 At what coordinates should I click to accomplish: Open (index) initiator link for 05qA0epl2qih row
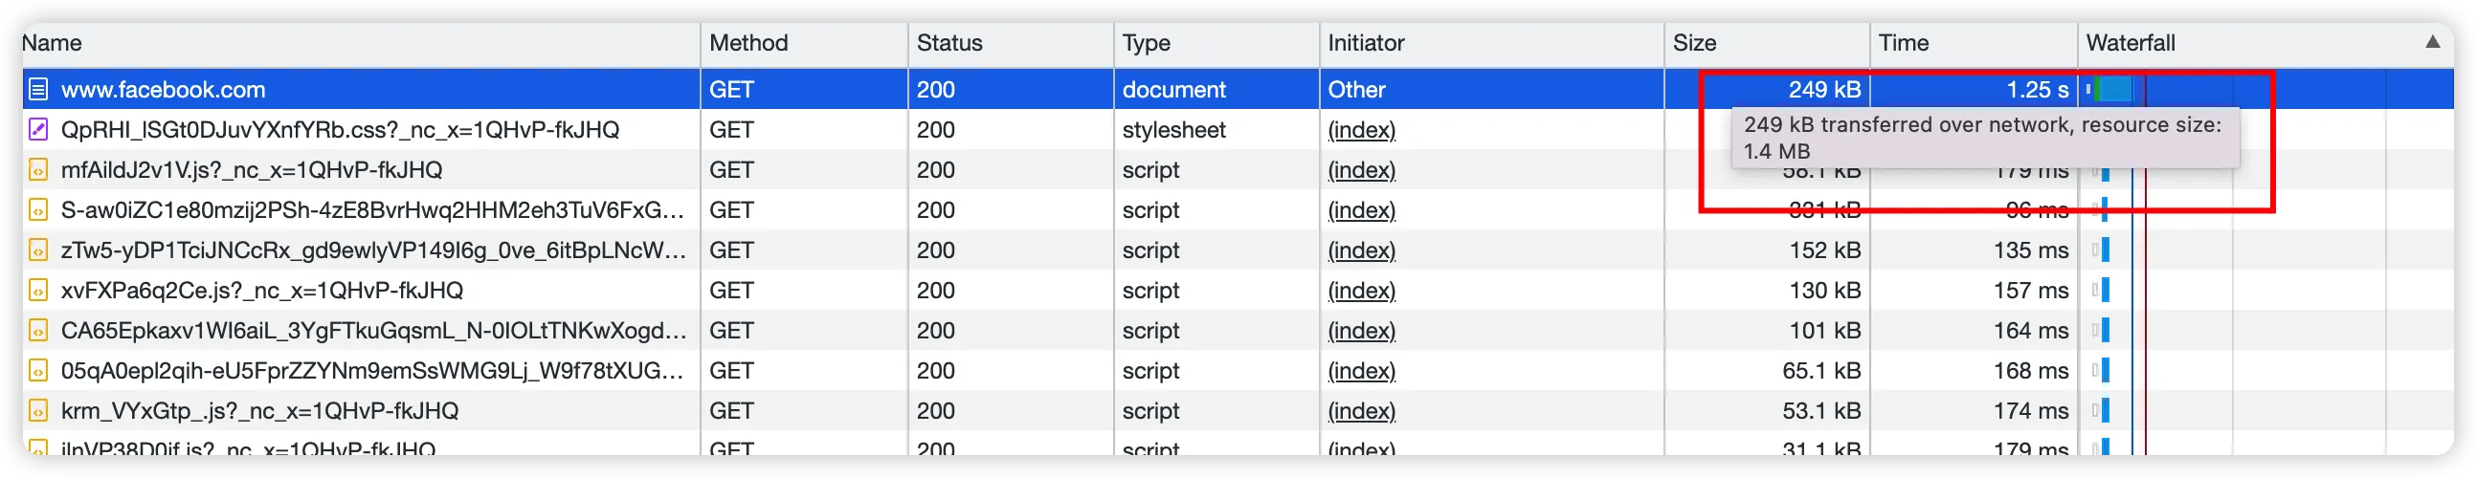1362,371
